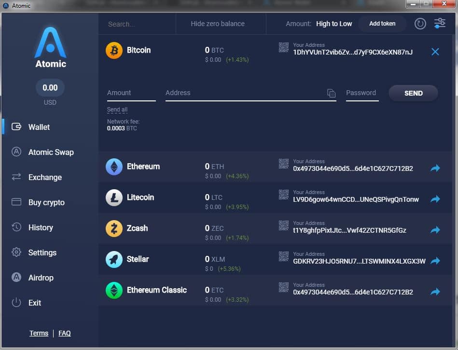The height and width of the screenshot is (350, 458).
Task: Go to the Exchange section
Action: [45, 177]
